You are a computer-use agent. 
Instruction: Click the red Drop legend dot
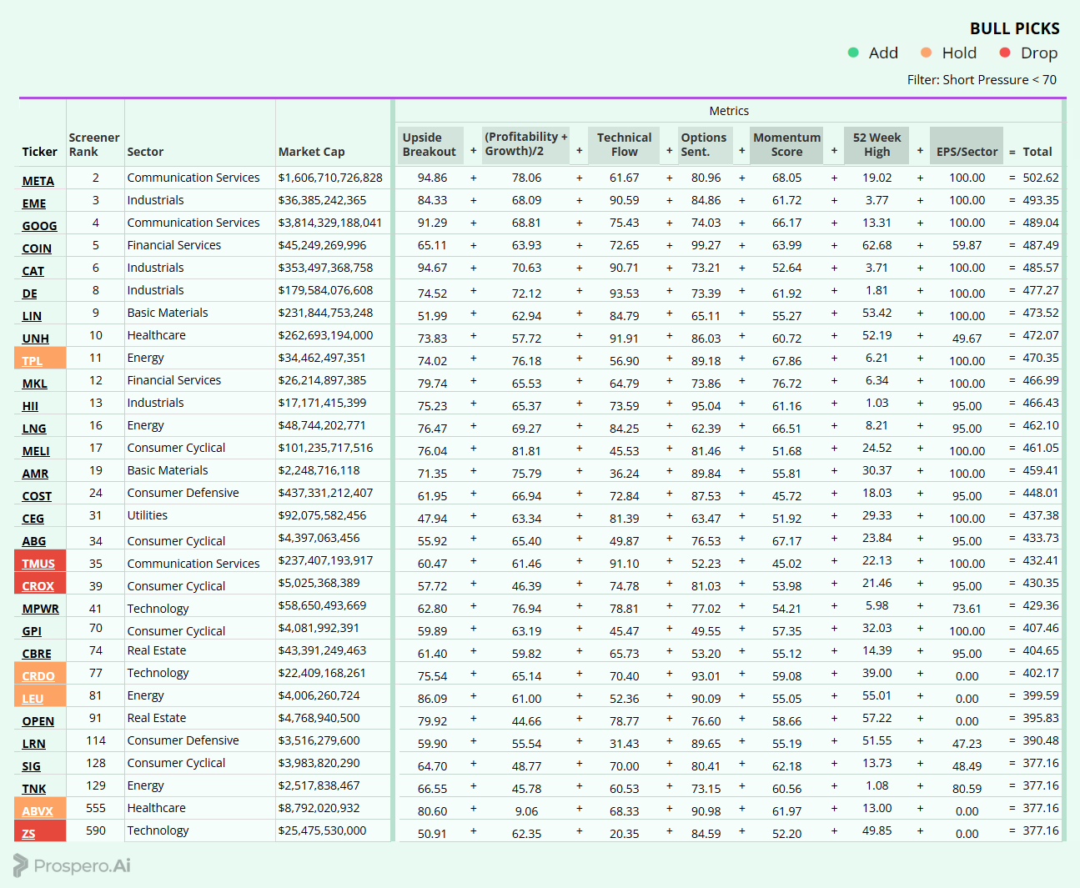click(1005, 53)
